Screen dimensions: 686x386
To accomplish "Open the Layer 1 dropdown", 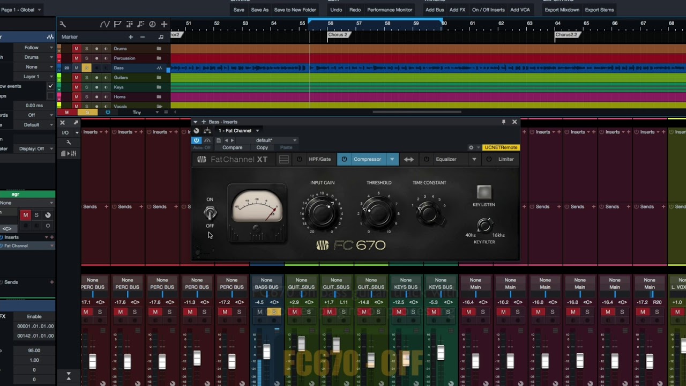I will (x=34, y=77).
